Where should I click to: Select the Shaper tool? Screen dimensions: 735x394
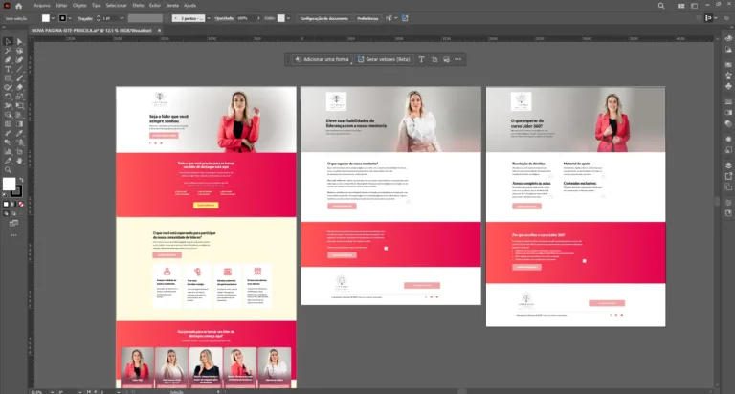tap(8, 87)
